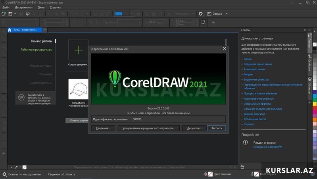
Task: Add a docker with the plus icon below Объекты
Action: coord(309,102)
